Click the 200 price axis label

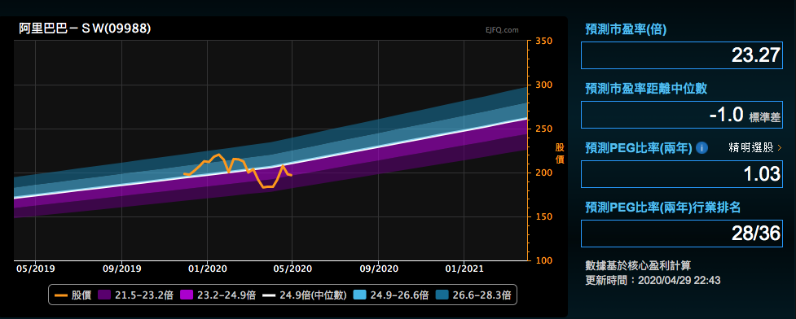544,173
